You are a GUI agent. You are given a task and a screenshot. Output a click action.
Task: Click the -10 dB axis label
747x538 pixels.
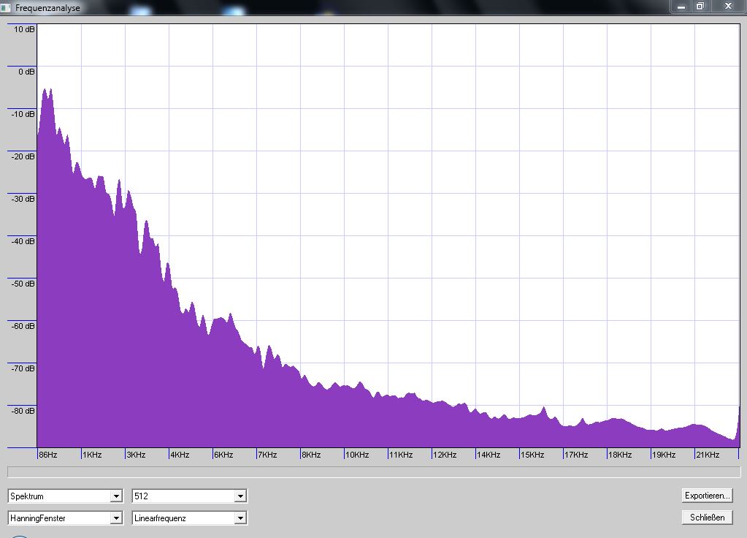click(23, 115)
